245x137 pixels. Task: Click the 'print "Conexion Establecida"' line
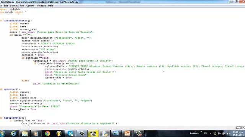pyautogui.click(x=66, y=75)
